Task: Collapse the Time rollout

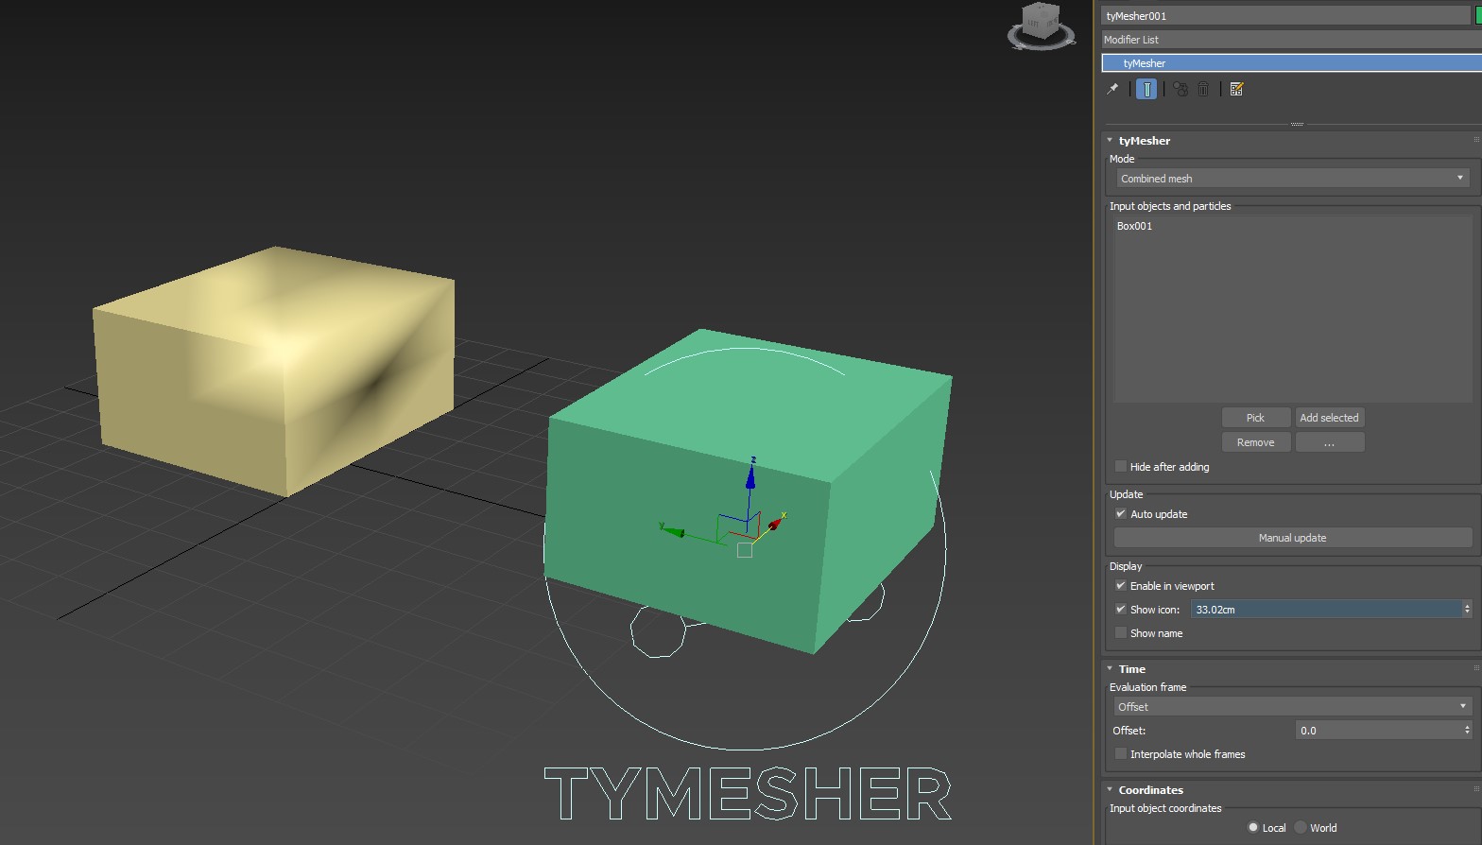Action: tap(1131, 669)
